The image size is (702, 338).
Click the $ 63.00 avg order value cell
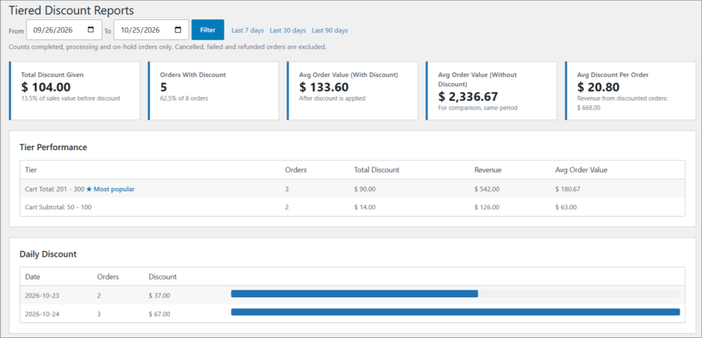pos(566,208)
